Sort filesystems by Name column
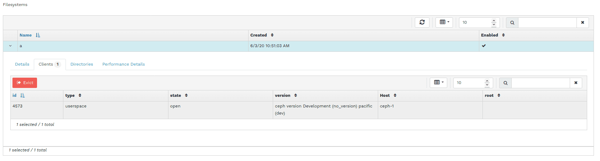The image size is (600, 161). [x=26, y=35]
